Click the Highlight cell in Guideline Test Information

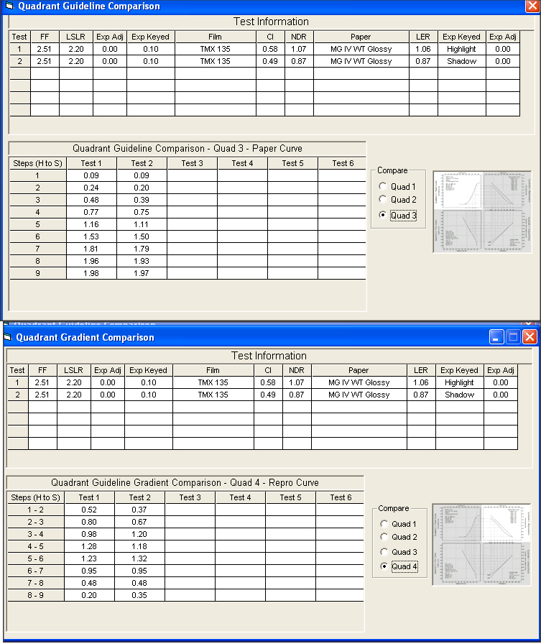(461, 49)
